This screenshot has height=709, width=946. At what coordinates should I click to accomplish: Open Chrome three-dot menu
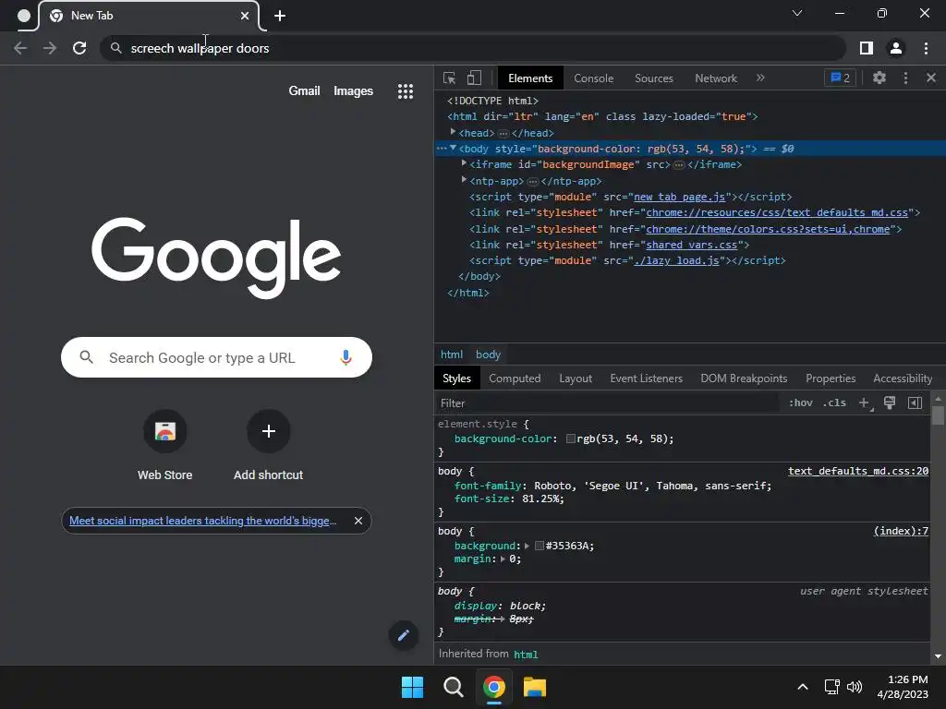pos(926,48)
